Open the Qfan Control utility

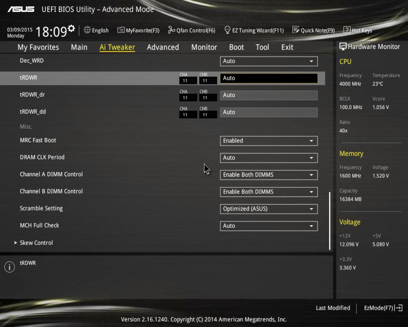[x=191, y=30]
